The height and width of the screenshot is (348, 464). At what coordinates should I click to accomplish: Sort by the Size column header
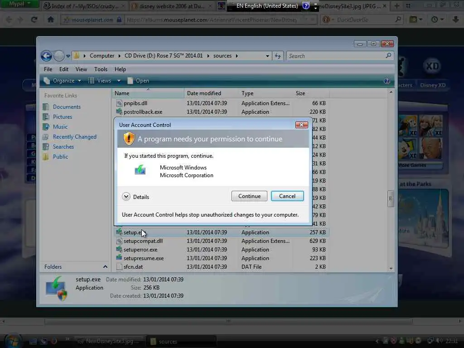pos(310,93)
